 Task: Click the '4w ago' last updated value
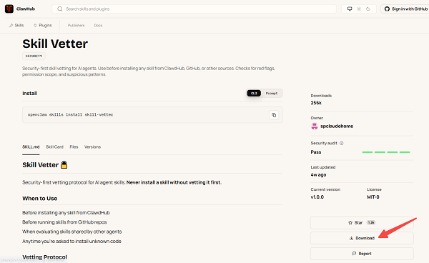[318, 174]
